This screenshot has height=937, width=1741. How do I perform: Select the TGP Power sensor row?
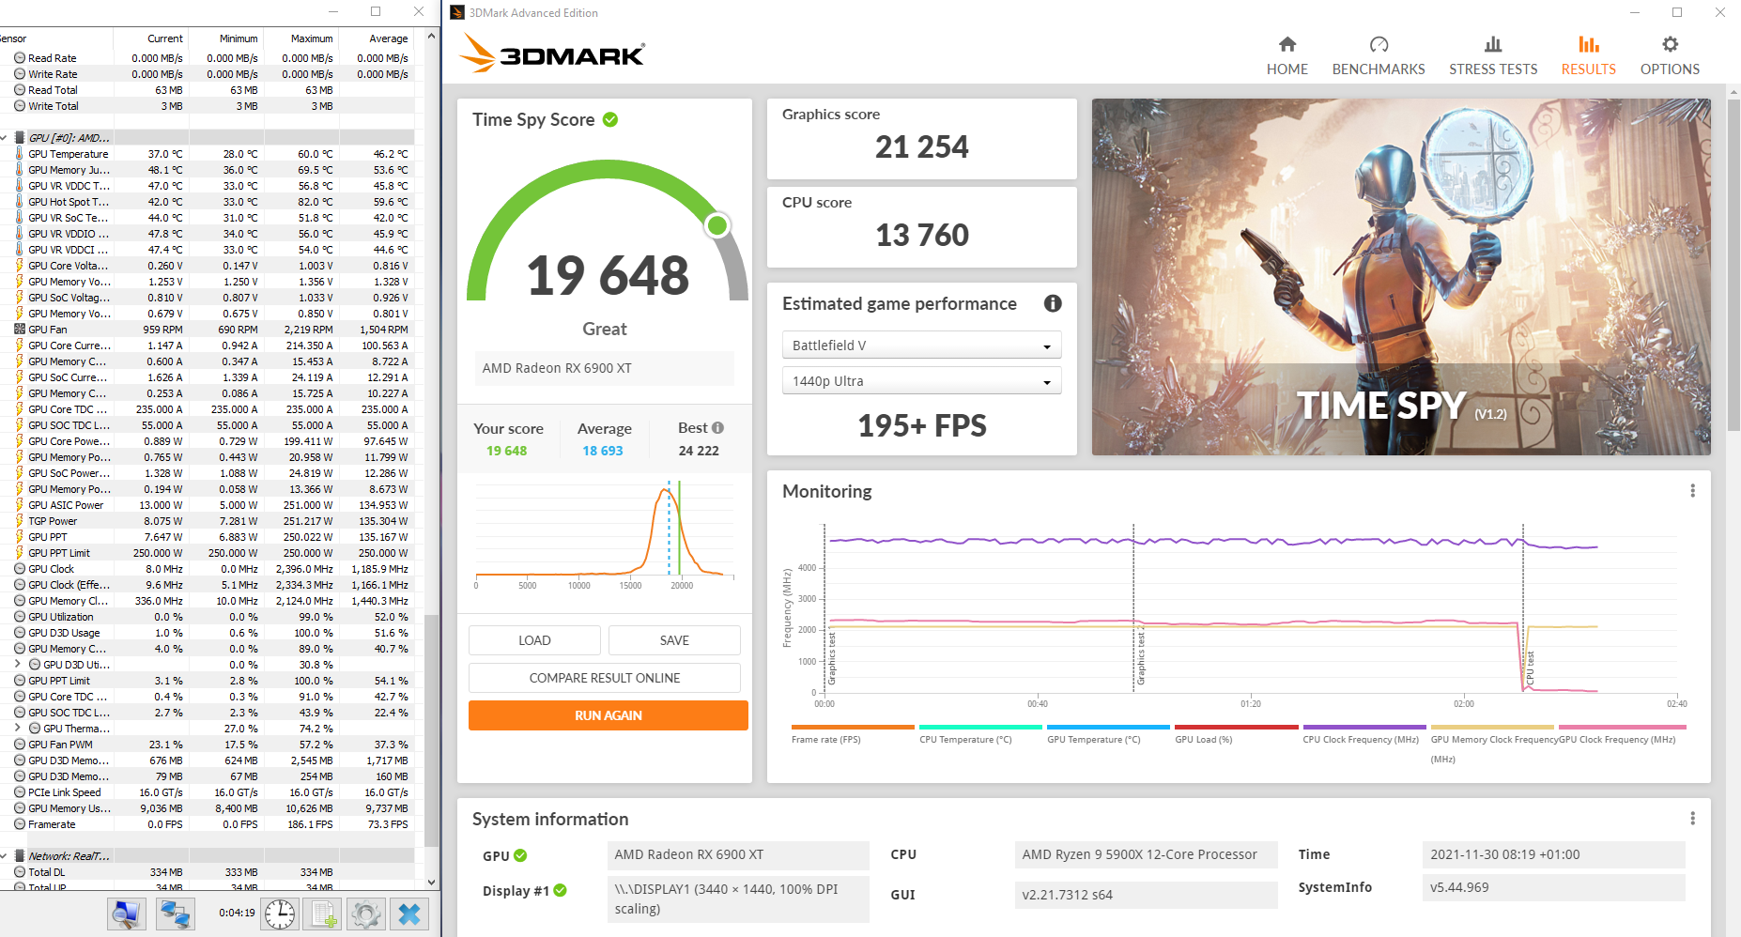pyautogui.click(x=207, y=521)
